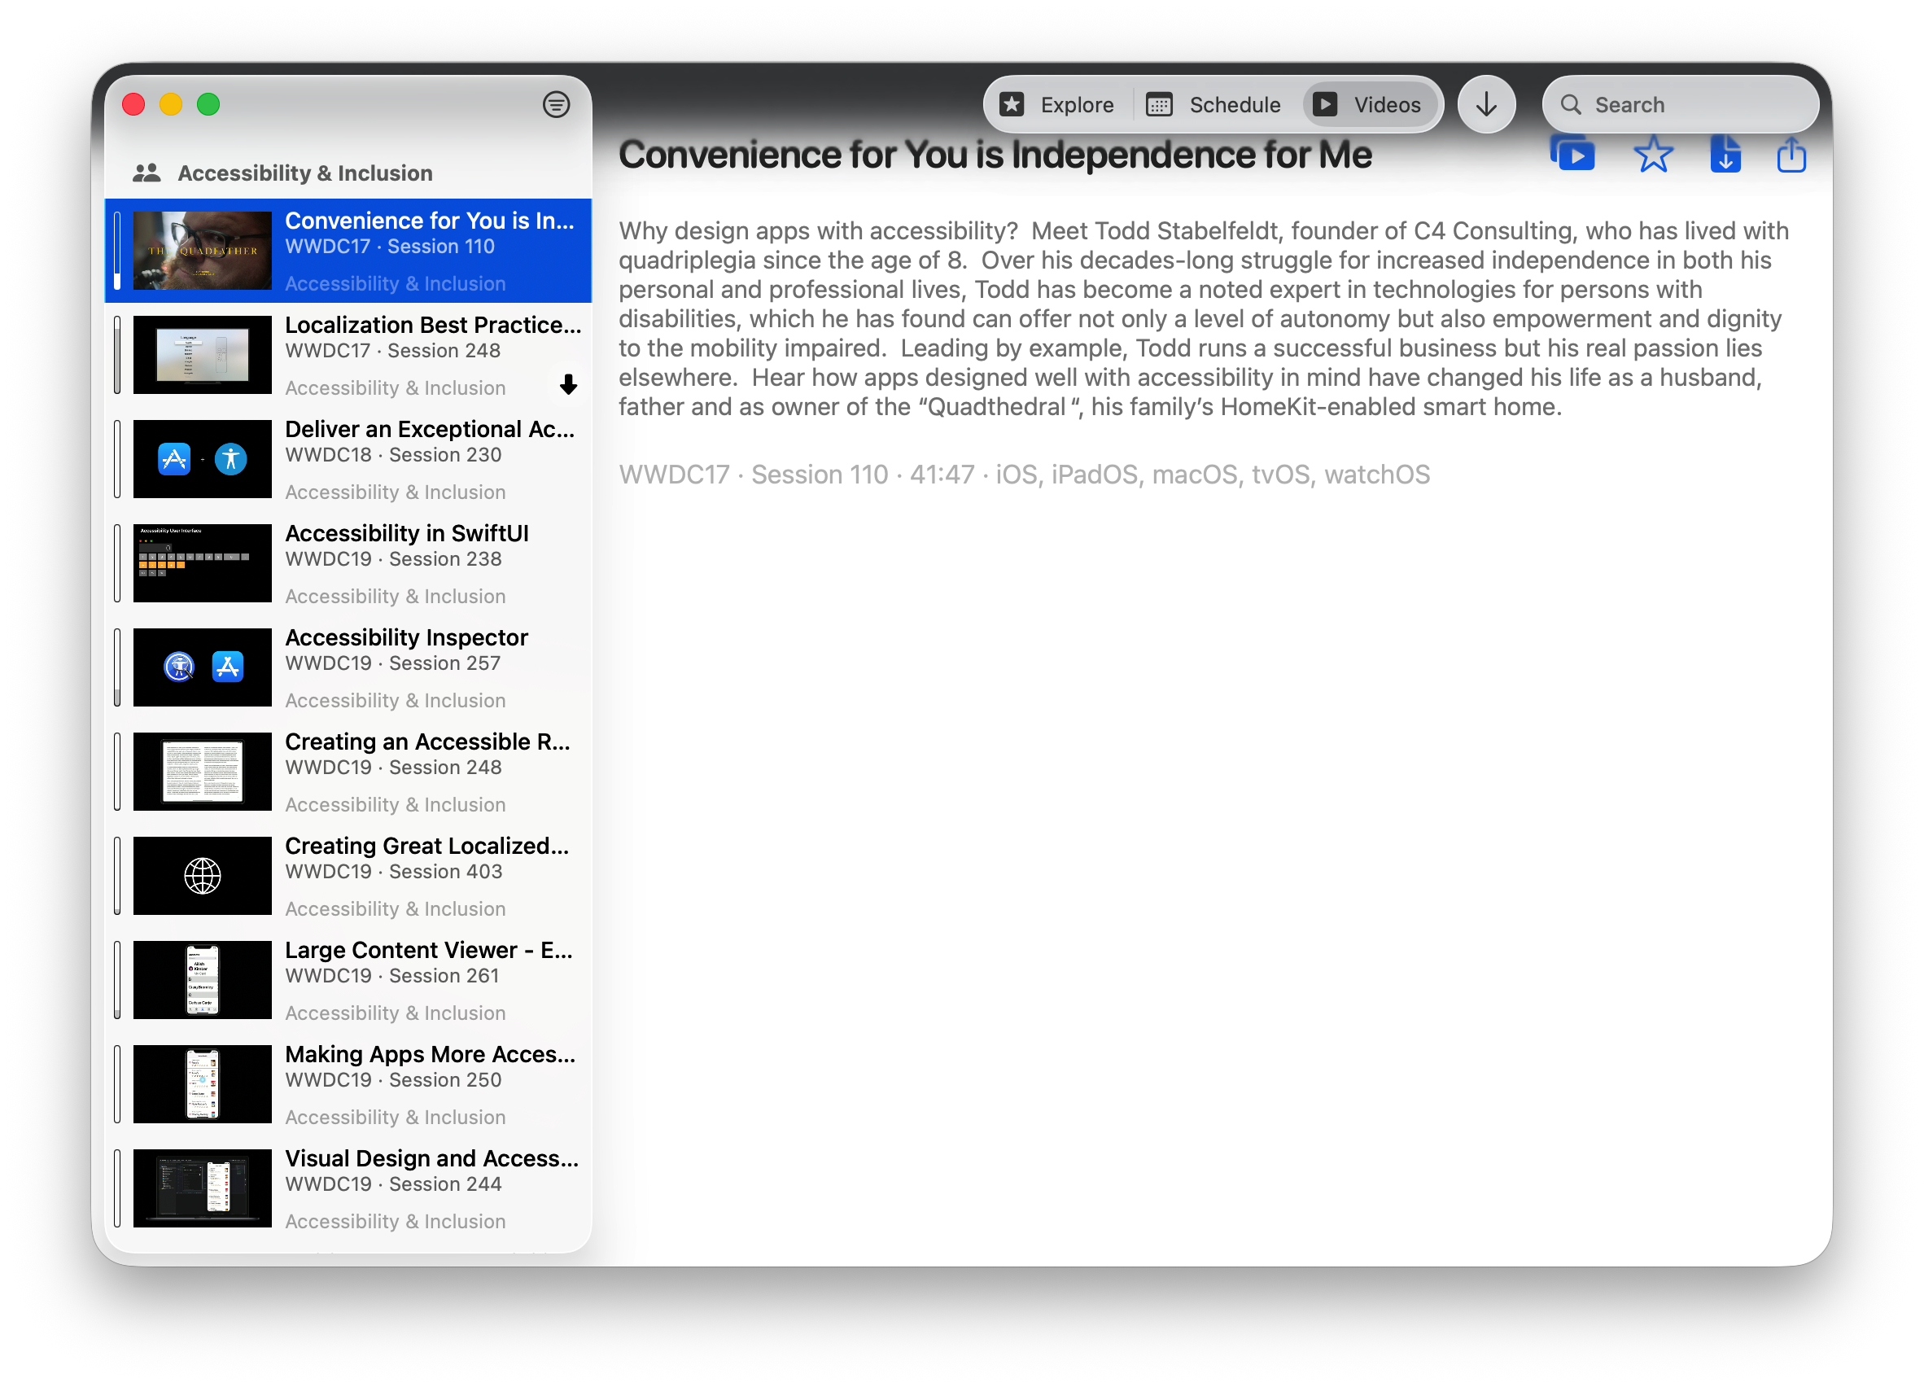This screenshot has height=1387, width=1924.
Task: Click the globe thumbnail of Session 403
Action: tap(202, 877)
